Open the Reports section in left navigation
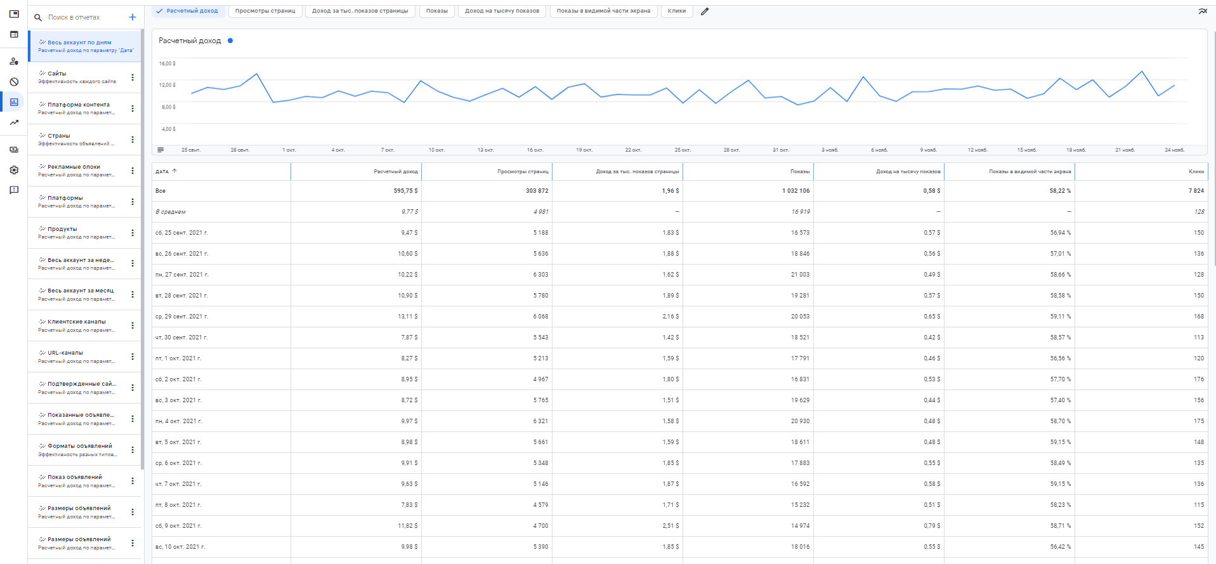 [14, 102]
